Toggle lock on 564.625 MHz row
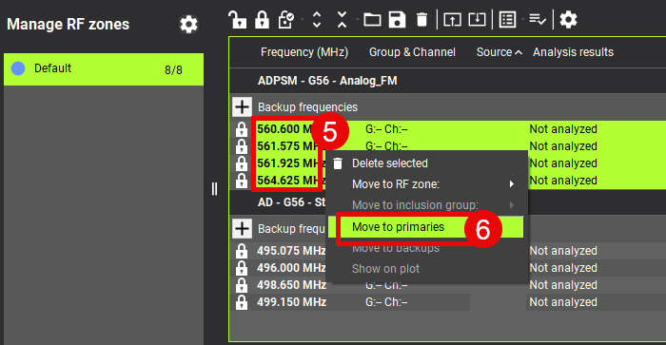This screenshot has height=345, width=666. tap(242, 181)
